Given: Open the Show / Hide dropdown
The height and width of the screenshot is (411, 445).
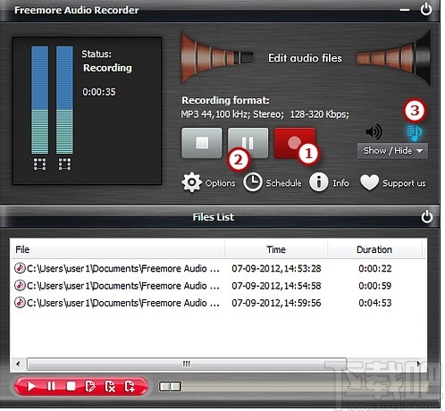Looking at the screenshot, I should click(392, 151).
